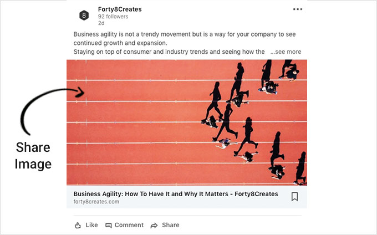This screenshot has width=377, height=235.
Task: Click the link preview card footer
Action: 187,197
